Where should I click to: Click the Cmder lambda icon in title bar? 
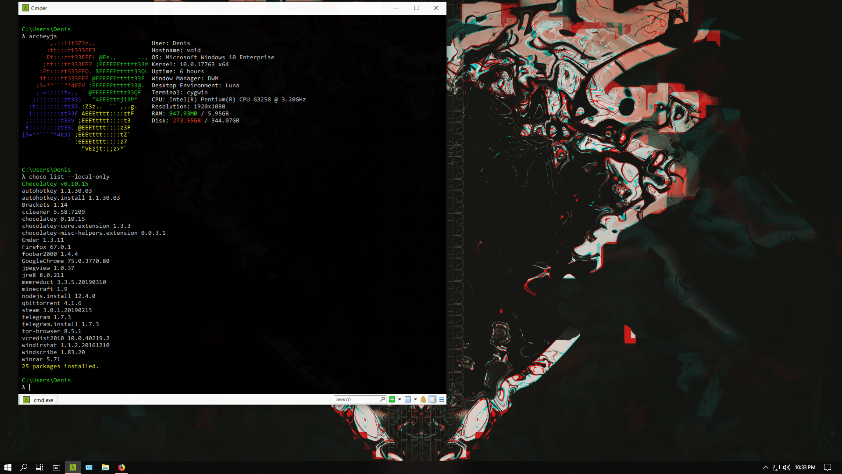[25, 8]
